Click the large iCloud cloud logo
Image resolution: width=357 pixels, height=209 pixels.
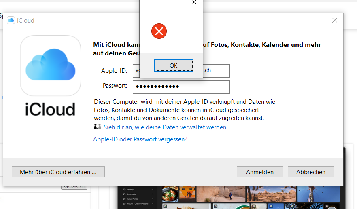[x=50, y=65]
